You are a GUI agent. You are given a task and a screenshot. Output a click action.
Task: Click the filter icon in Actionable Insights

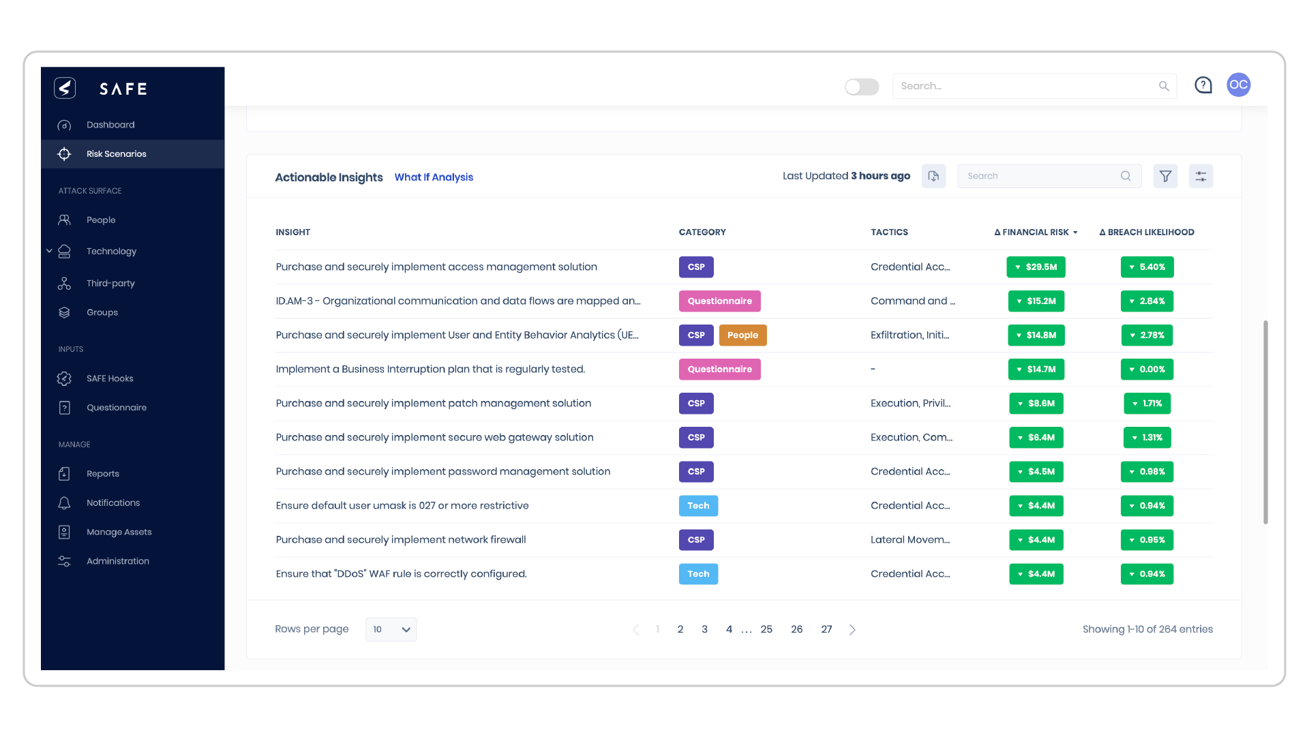click(x=1165, y=175)
